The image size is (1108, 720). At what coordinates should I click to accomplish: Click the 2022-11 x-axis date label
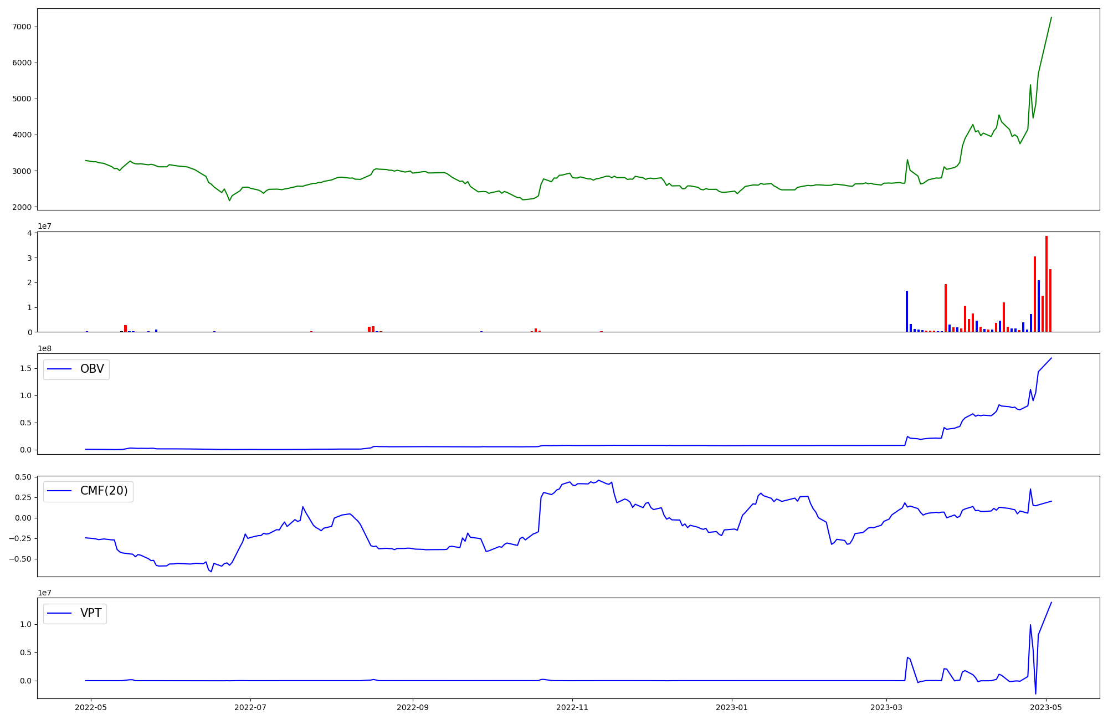coord(572,707)
